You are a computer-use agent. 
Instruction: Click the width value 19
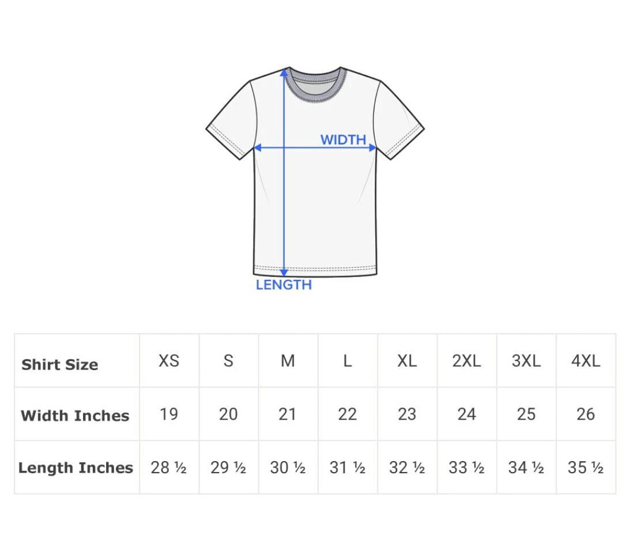pyautogui.click(x=169, y=414)
